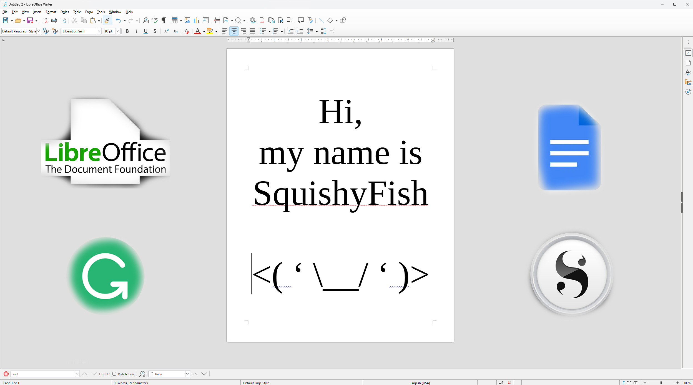Open the Help menu
The height and width of the screenshot is (385, 693).
pos(129,12)
